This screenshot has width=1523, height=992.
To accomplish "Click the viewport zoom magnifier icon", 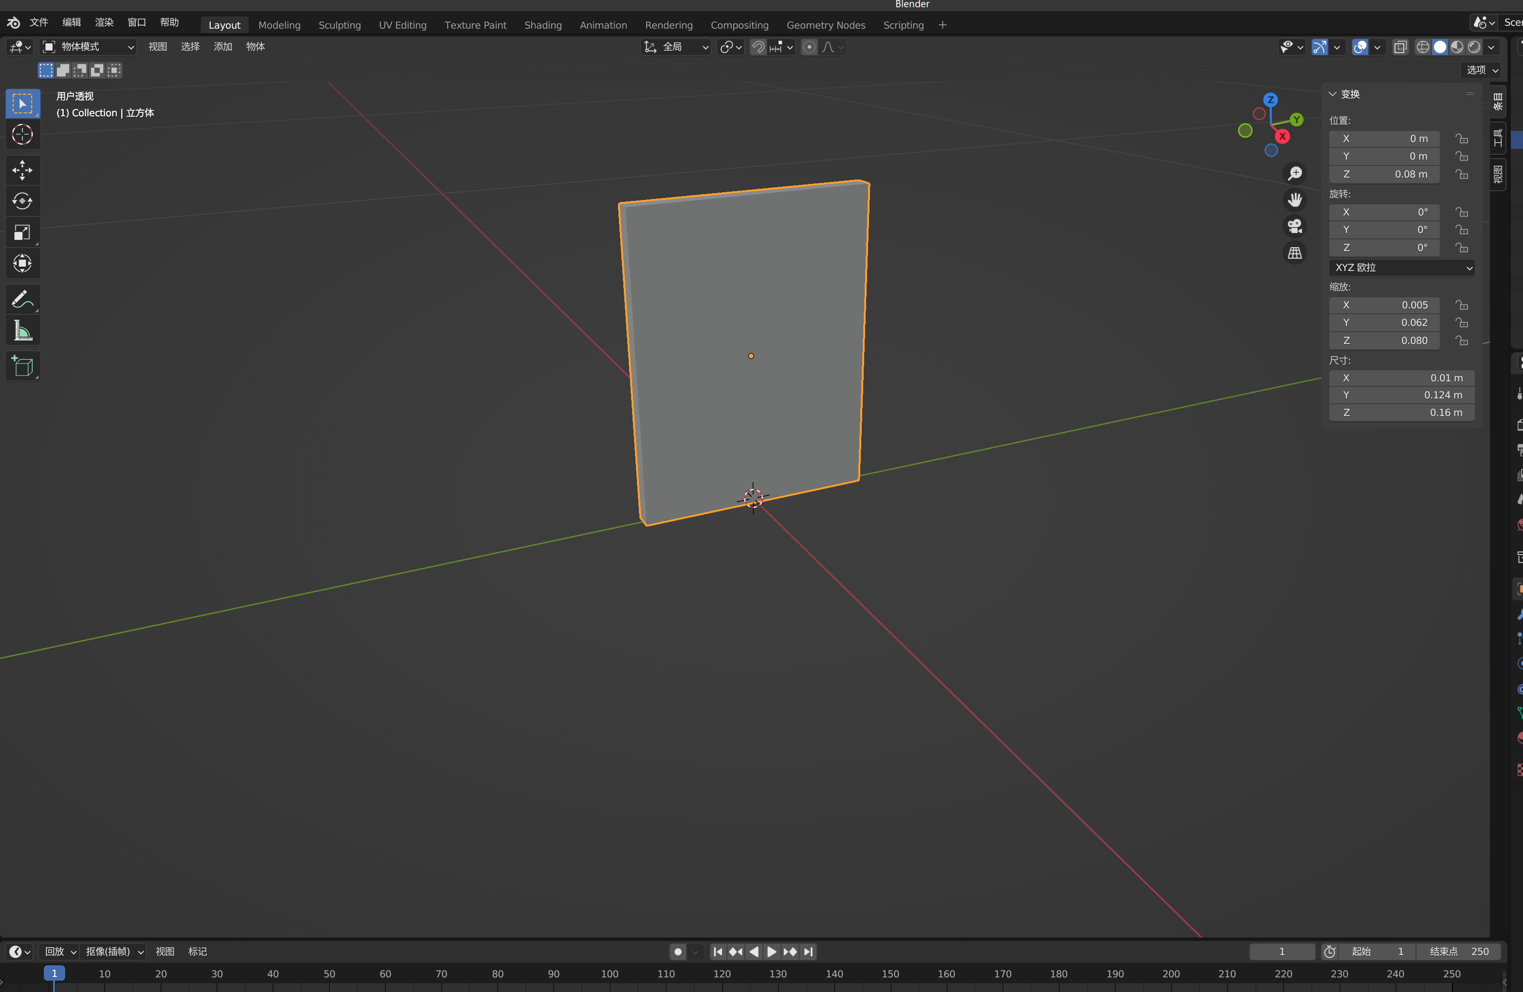I will 1294,173.
